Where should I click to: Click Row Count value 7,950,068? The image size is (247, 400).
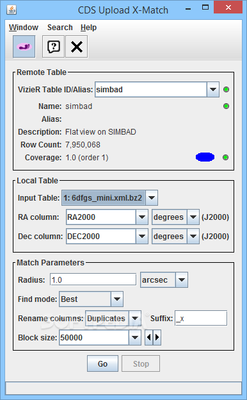click(x=83, y=145)
